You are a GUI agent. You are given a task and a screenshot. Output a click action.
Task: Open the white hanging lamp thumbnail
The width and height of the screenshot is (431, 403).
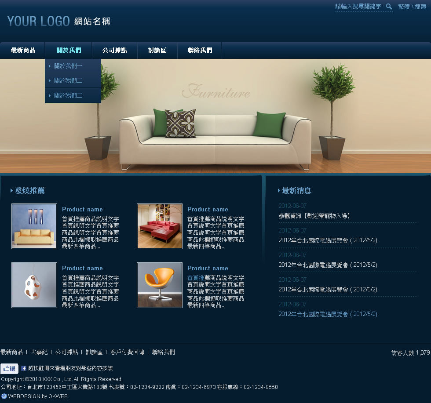[34, 285]
